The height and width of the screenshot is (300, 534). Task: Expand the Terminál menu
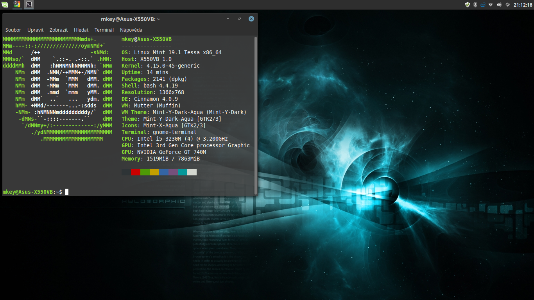(x=104, y=30)
